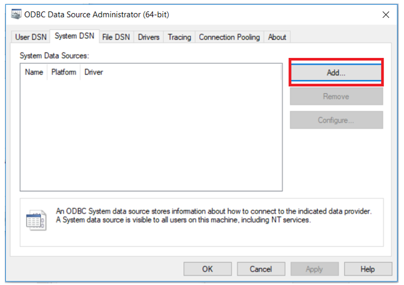
Task: Open the Tracing tab
Action: (180, 37)
